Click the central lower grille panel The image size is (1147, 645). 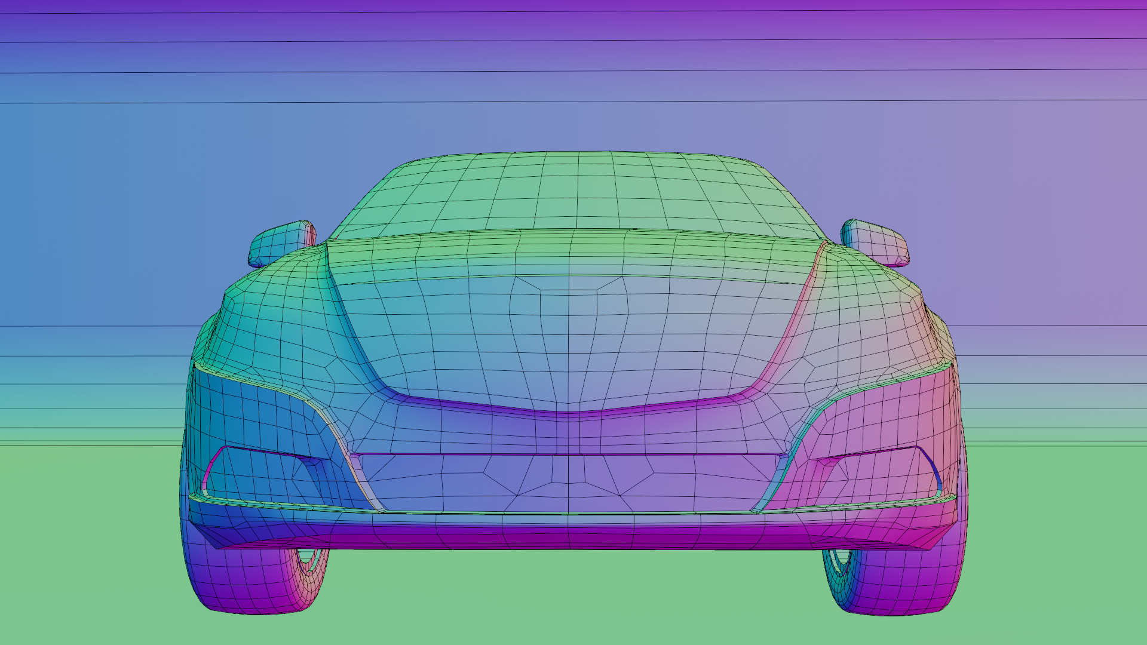(568, 483)
